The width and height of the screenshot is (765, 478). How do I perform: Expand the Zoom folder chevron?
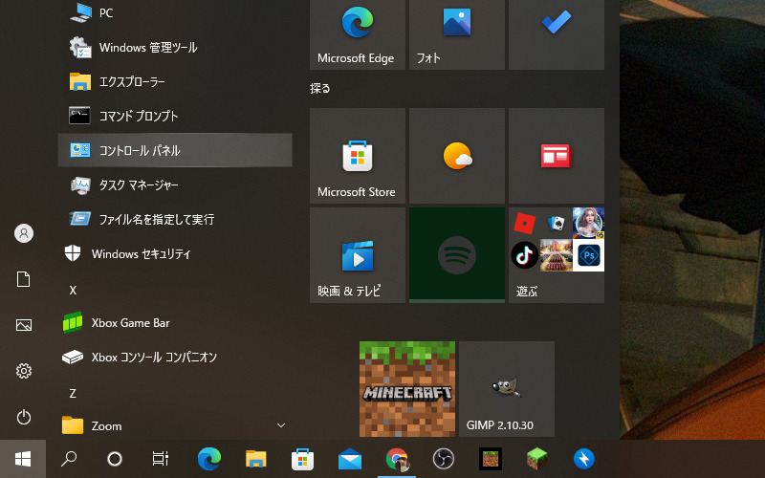[281, 425]
